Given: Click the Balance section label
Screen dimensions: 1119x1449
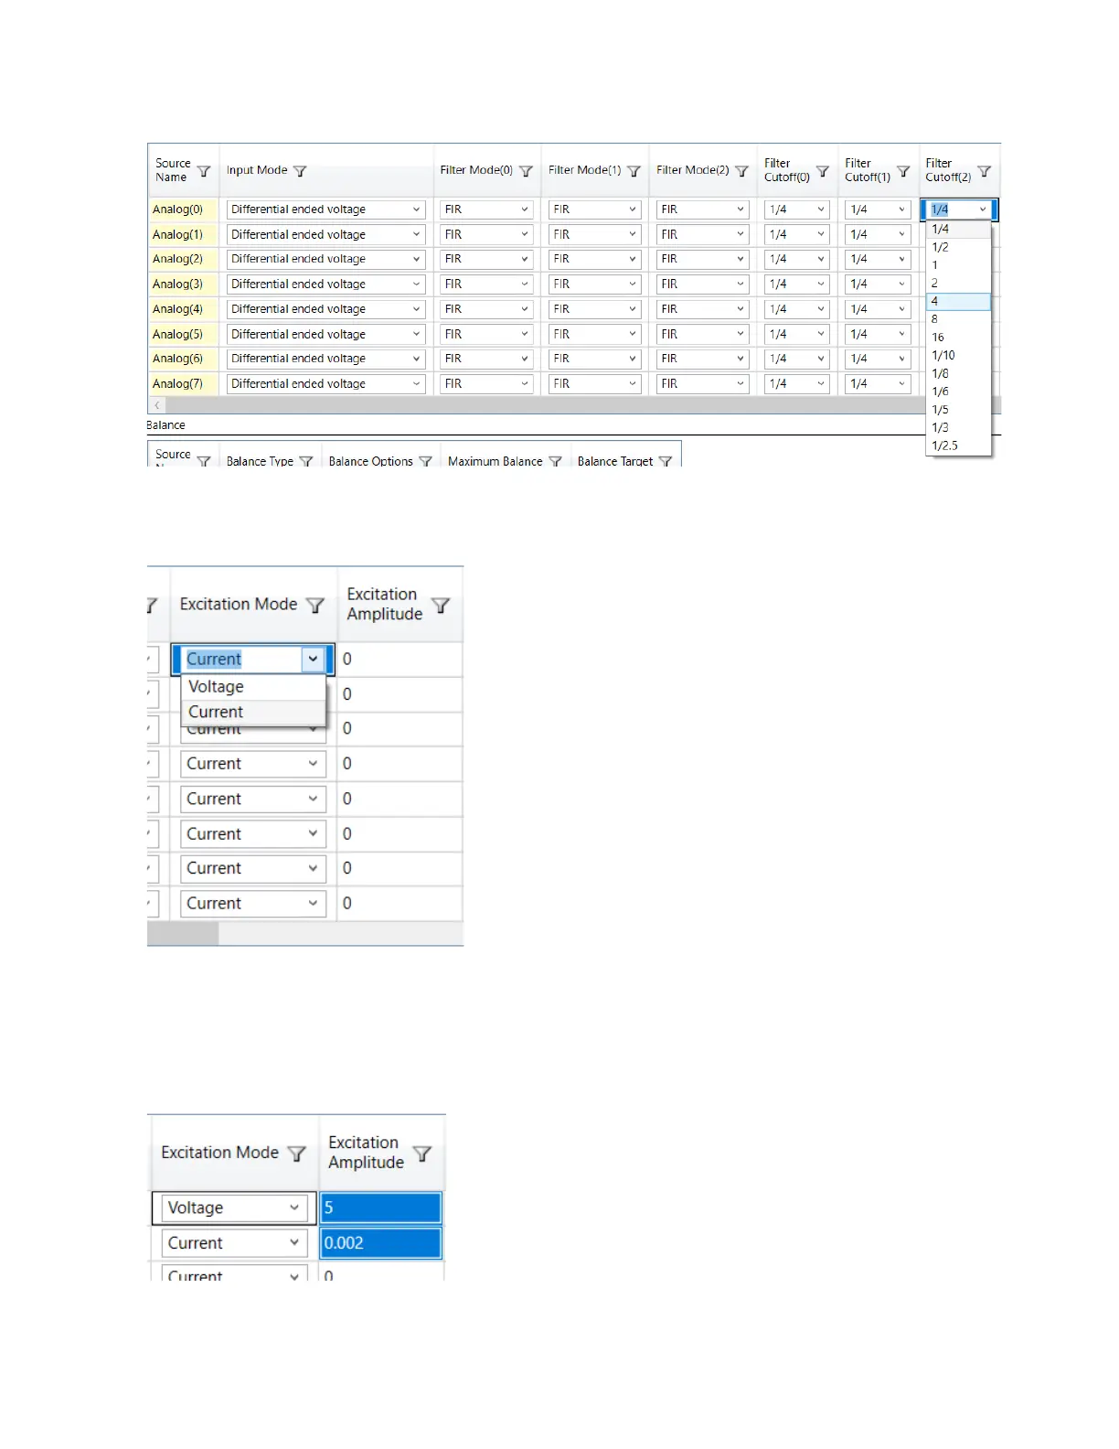Looking at the screenshot, I should coord(165,425).
